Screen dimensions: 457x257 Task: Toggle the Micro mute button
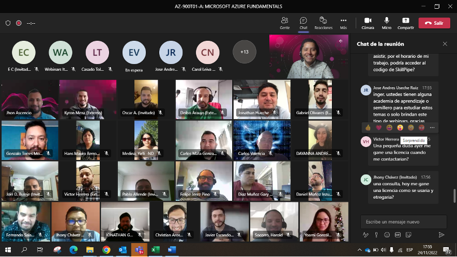387,23
